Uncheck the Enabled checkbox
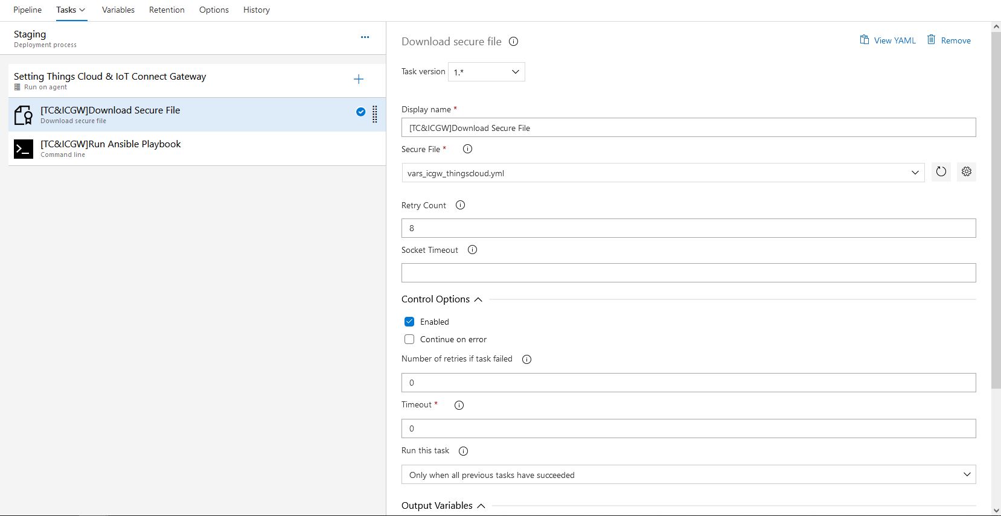This screenshot has height=516, width=1001. (409, 322)
